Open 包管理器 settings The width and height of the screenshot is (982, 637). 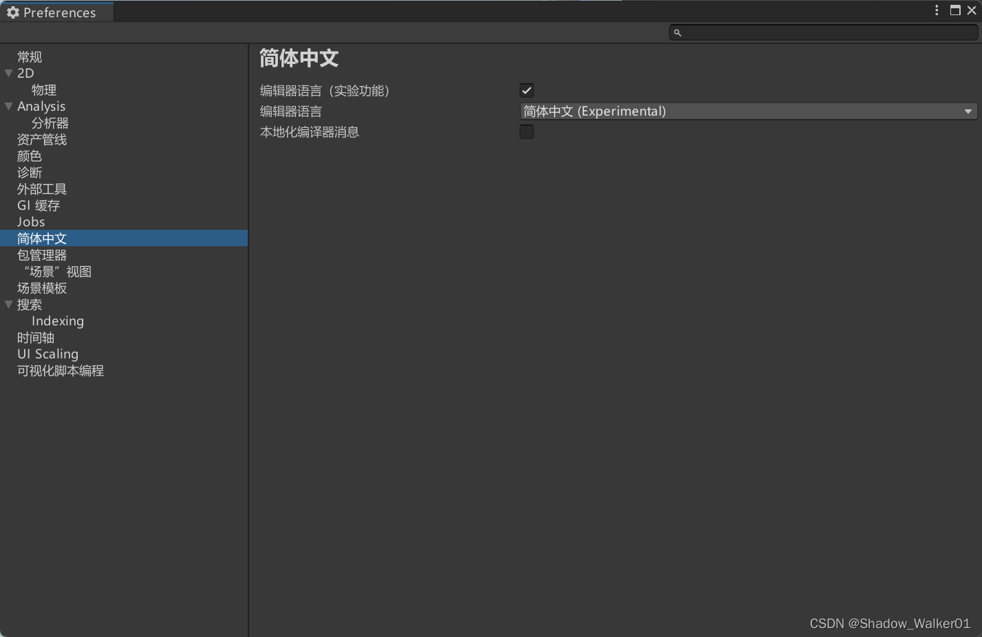click(41, 255)
